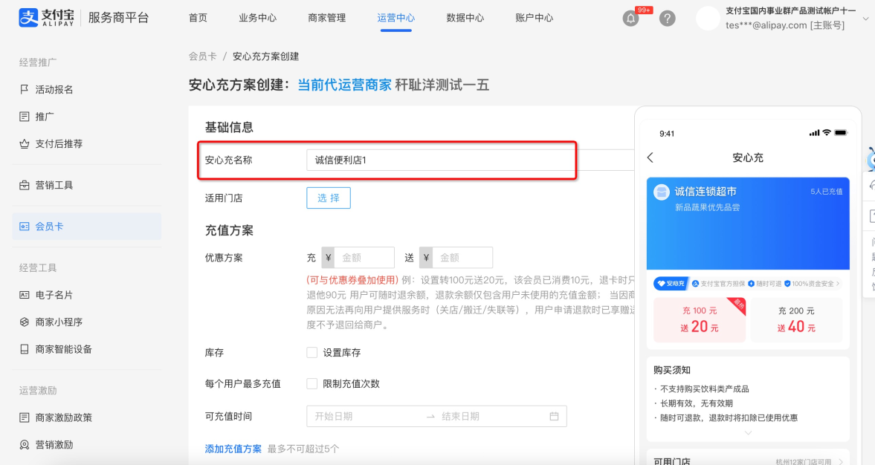Open 杭州12家门店可用 arrow
Viewport: 875px width, 465px height.
click(840, 461)
